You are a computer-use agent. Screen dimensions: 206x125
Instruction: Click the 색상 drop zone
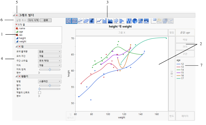click(x=185, y=40)
